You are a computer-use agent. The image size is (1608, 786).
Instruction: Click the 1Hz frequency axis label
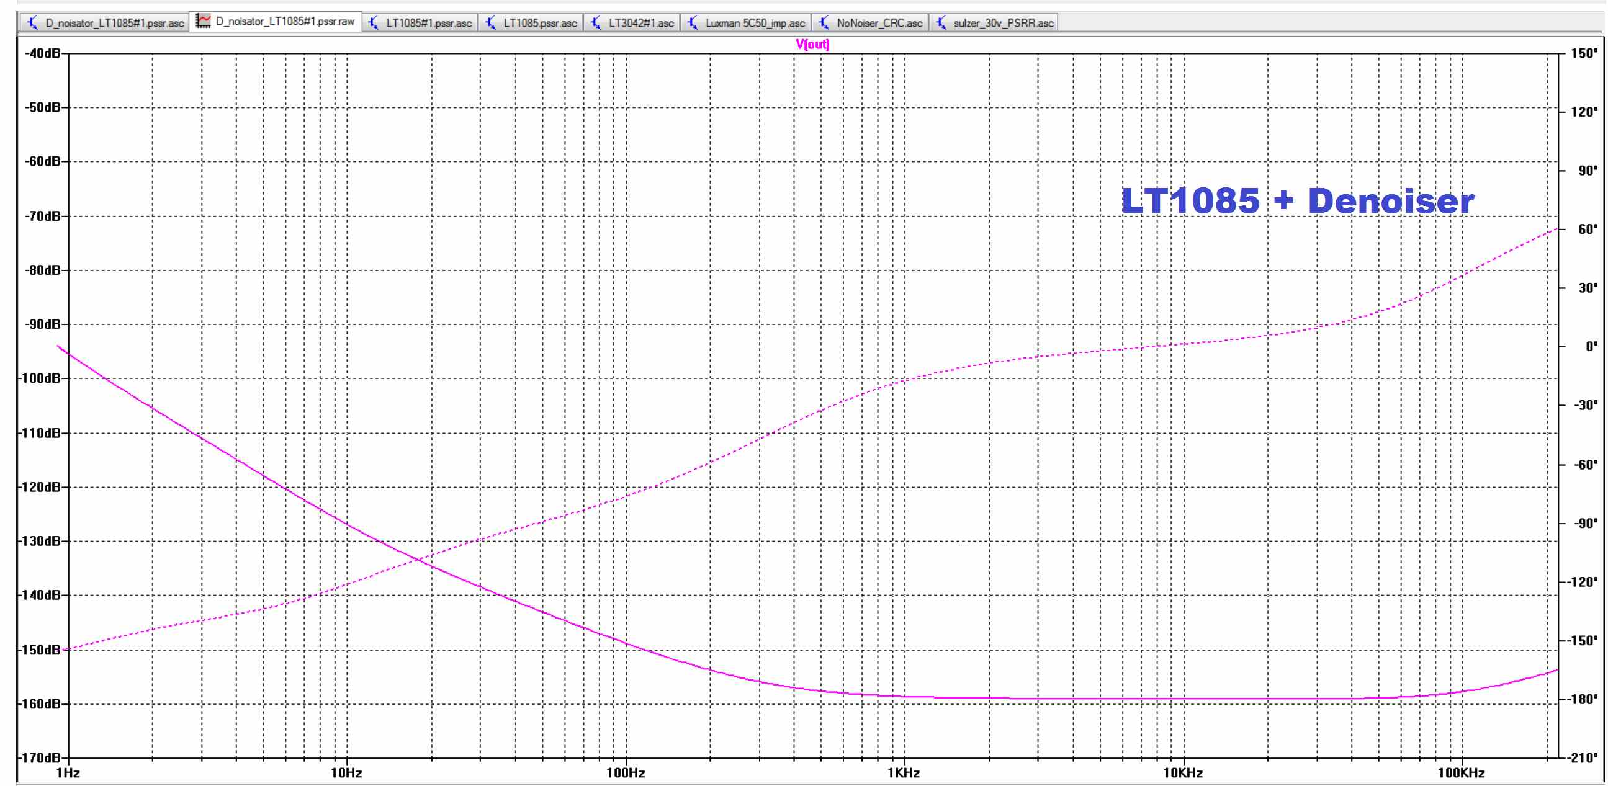coord(68,773)
